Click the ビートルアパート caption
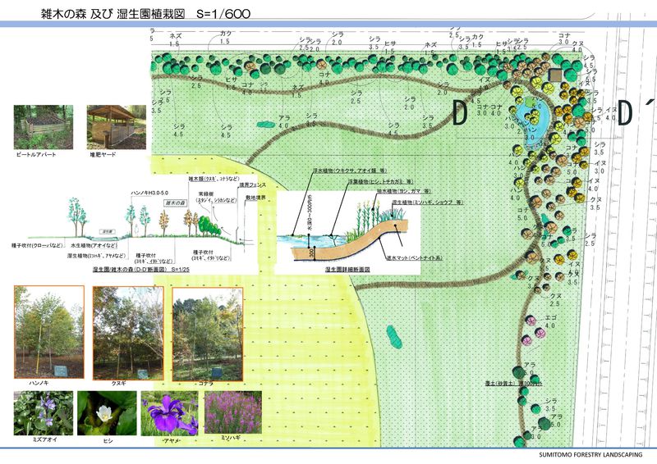The image size is (657, 464). [x=36, y=154]
